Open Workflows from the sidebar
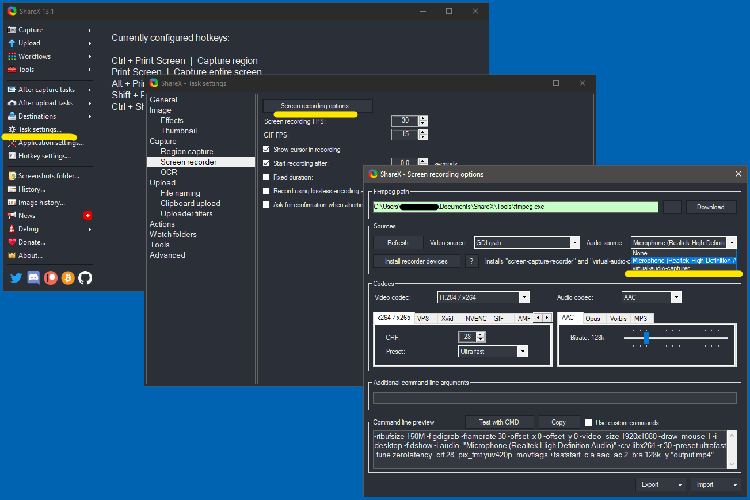The image size is (750, 500). point(35,56)
